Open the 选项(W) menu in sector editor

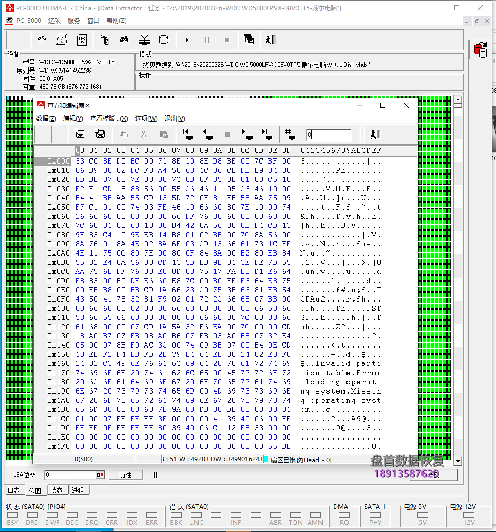(146, 119)
